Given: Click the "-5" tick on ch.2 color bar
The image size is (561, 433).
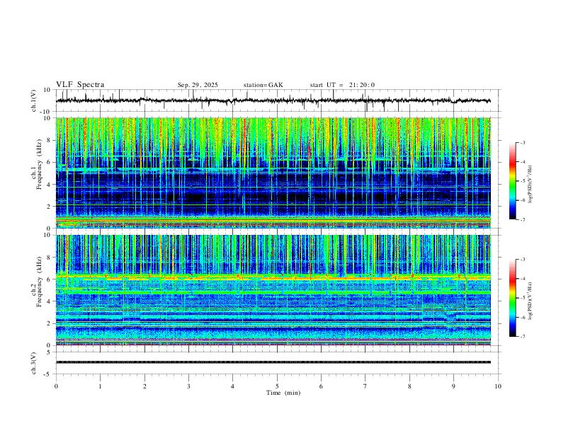Looking at the screenshot, I should click(523, 298).
